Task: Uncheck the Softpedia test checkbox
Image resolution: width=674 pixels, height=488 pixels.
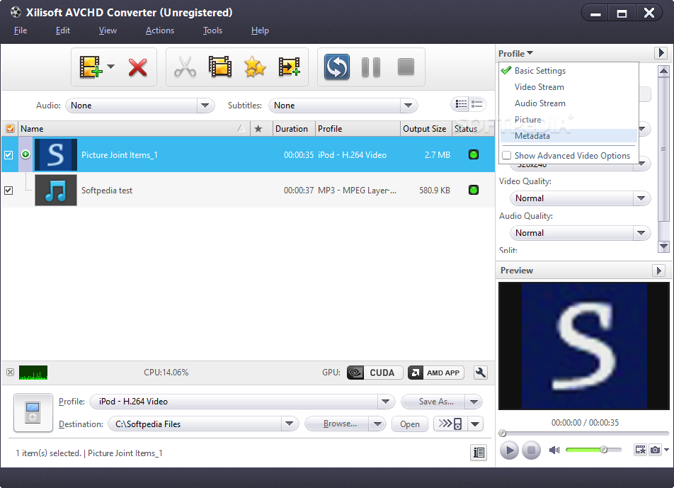Action: coord(8,190)
